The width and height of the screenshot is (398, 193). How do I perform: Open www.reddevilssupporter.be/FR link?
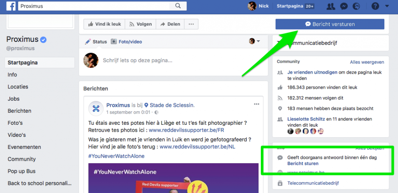click(x=186, y=130)
